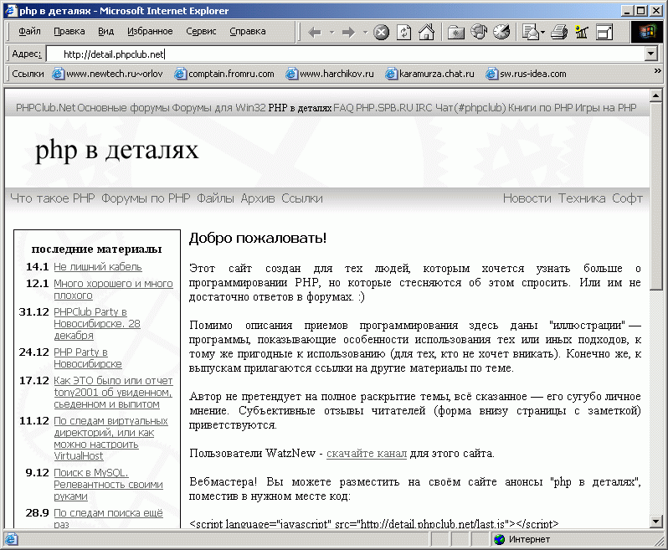The width and height of the screenshot is (668, 550).
Task: Open the Вид menu
Action: 105,31
